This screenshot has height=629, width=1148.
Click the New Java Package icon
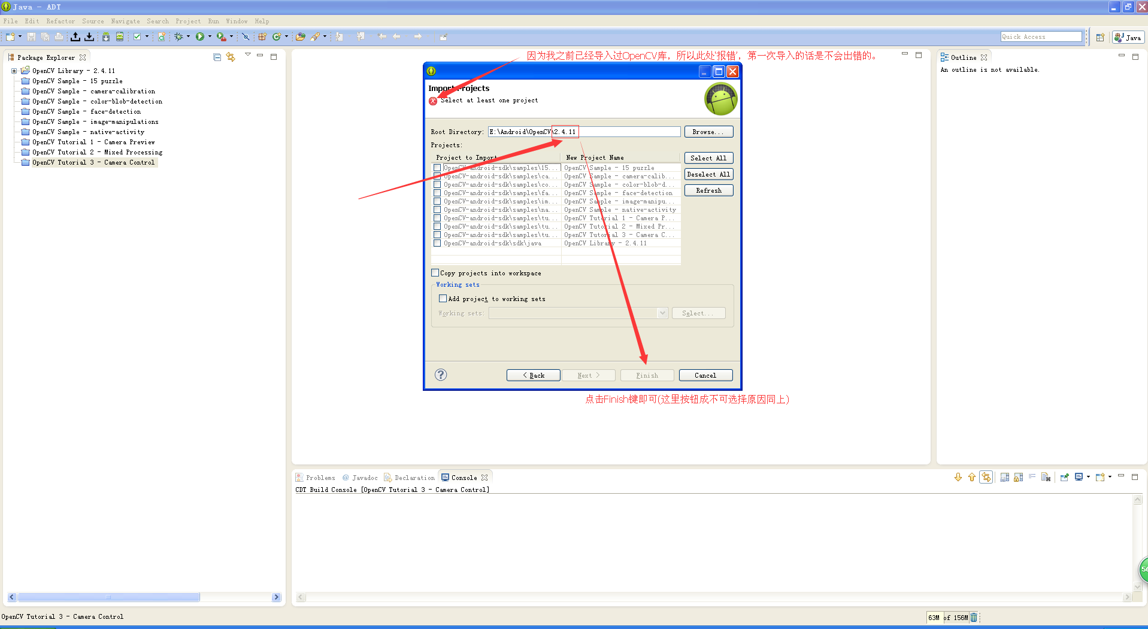262,37
